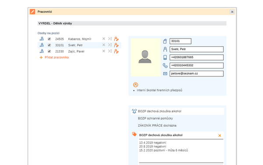Screen dimensions: 263x165
Task: Select BOZP dechová zkouška alkohol in list
Action: [177, 111]
